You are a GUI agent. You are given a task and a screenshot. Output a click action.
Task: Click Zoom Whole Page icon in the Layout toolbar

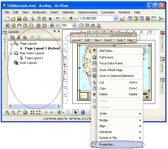25,26
